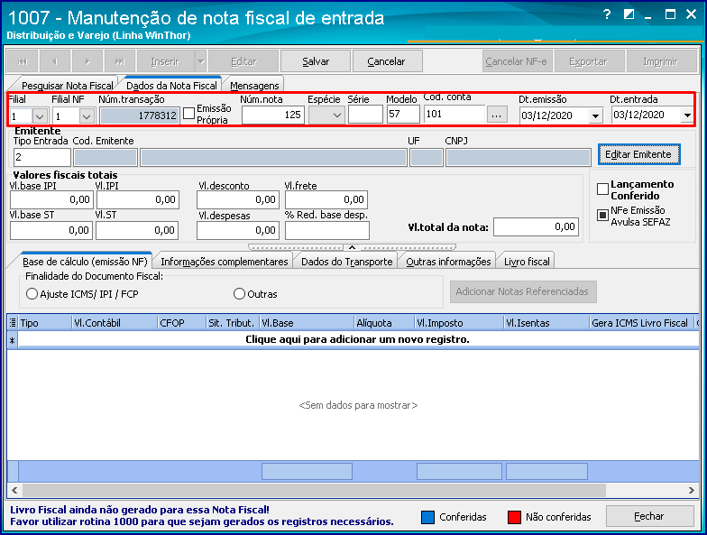Click the Editar button
The width and height of the screenshot is (707, 535).
pyautogui.click(x=243, y=61)
